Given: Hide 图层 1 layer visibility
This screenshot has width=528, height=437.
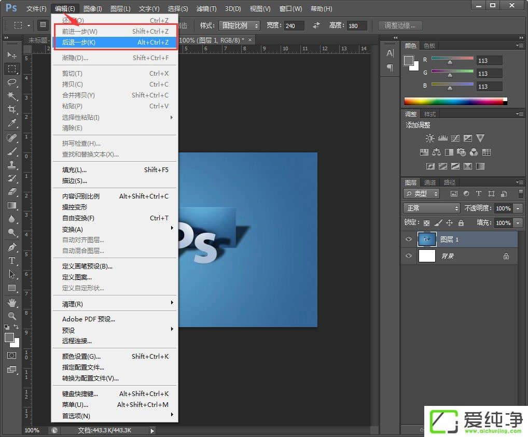Looking at the screenshot, I should pos(409,239).
